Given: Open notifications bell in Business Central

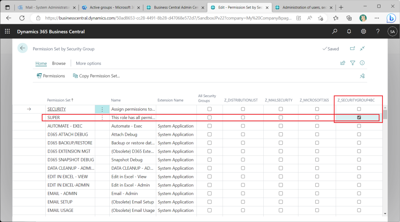Looking at the screenshot, I should [349, 31].
